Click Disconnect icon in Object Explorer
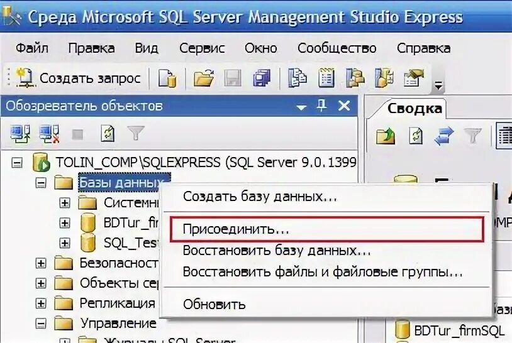Screen dimensions: 512x343 (49, 133)
